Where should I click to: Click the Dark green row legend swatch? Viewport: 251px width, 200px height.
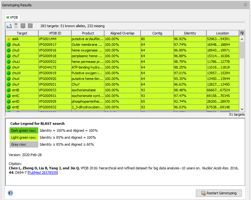(x=24, y=130)
